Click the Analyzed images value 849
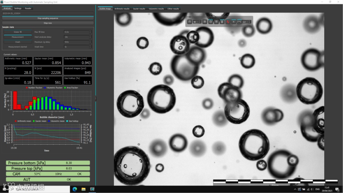 pos(88,73)
